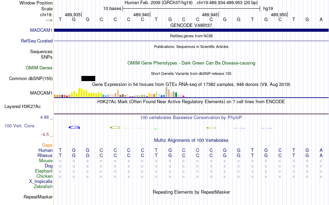Select the Zebrafish alignment row label

click(x=43, y=186)
